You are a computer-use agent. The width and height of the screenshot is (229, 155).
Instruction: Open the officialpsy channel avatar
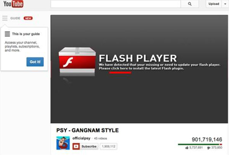[x=63, y=143]
